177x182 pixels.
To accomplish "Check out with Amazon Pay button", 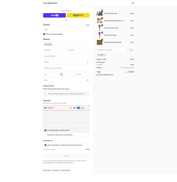I will pyautogui.click(x=78, y=15).
